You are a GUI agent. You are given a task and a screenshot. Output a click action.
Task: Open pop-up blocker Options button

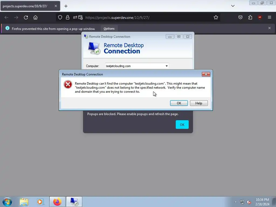(109, 29)
